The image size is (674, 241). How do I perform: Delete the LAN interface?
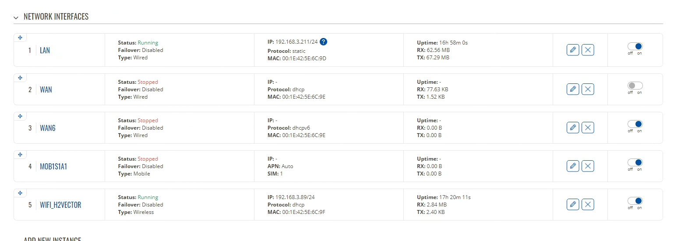pyautogui.click(x=588, y=50)
